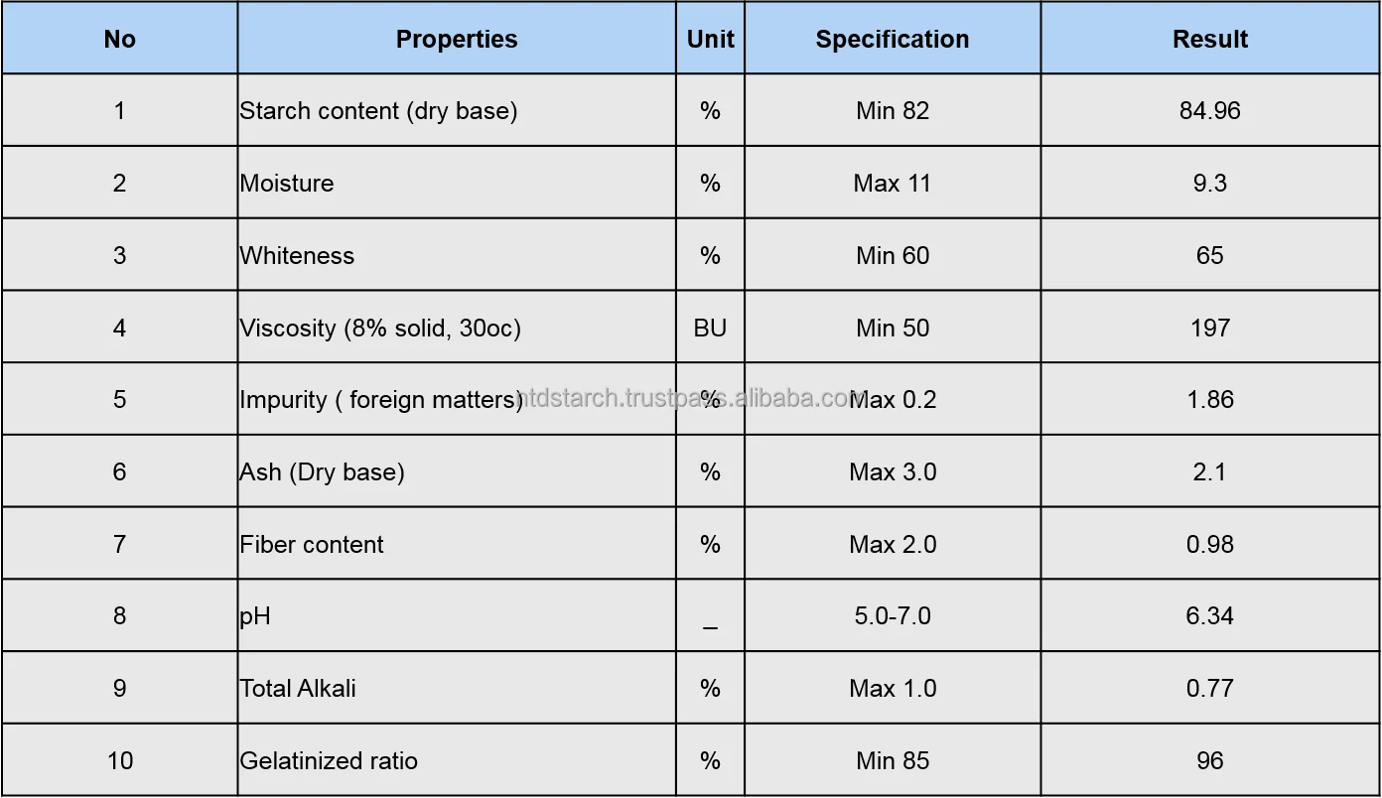The image size is (1382, 798).
Task: Select the "No" column header
Action: [x=119, y=39]
